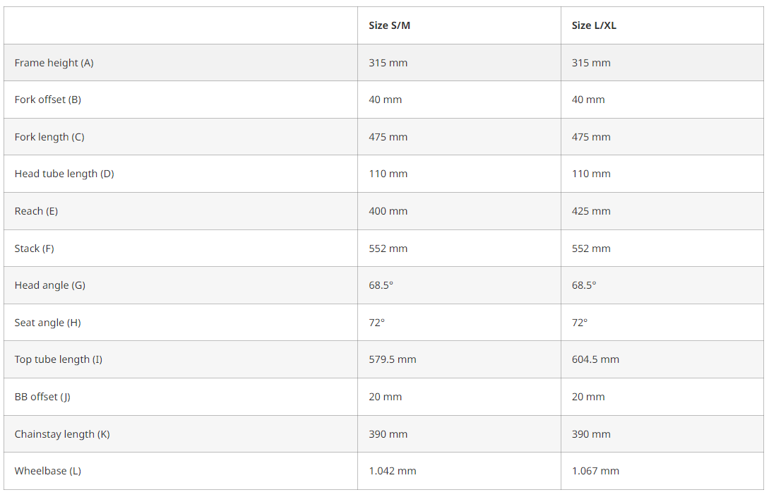781x497 pixels.
Task: Click the 400 mm reach value
Action: 388,211
